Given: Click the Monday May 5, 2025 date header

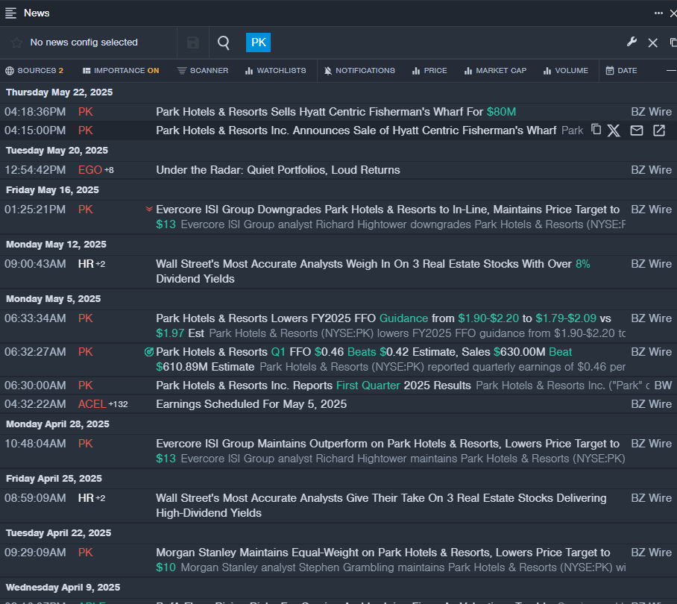Looking at the screenshot, I should 53,299.
